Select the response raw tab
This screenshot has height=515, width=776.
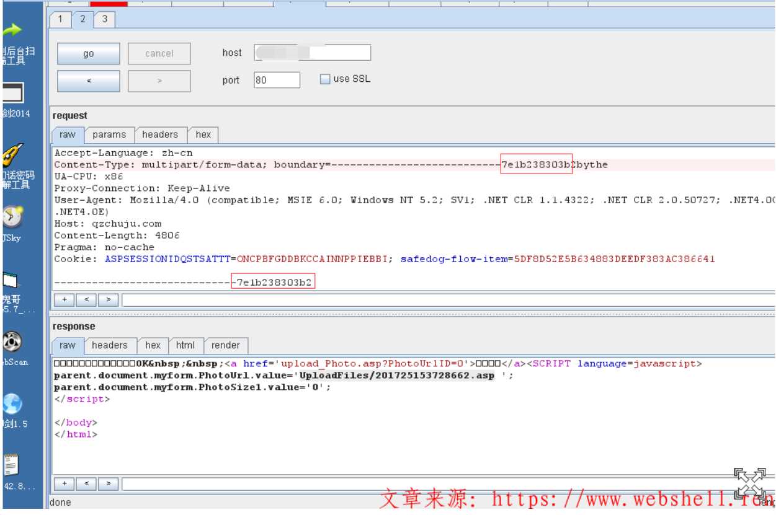tap(68, 345)
